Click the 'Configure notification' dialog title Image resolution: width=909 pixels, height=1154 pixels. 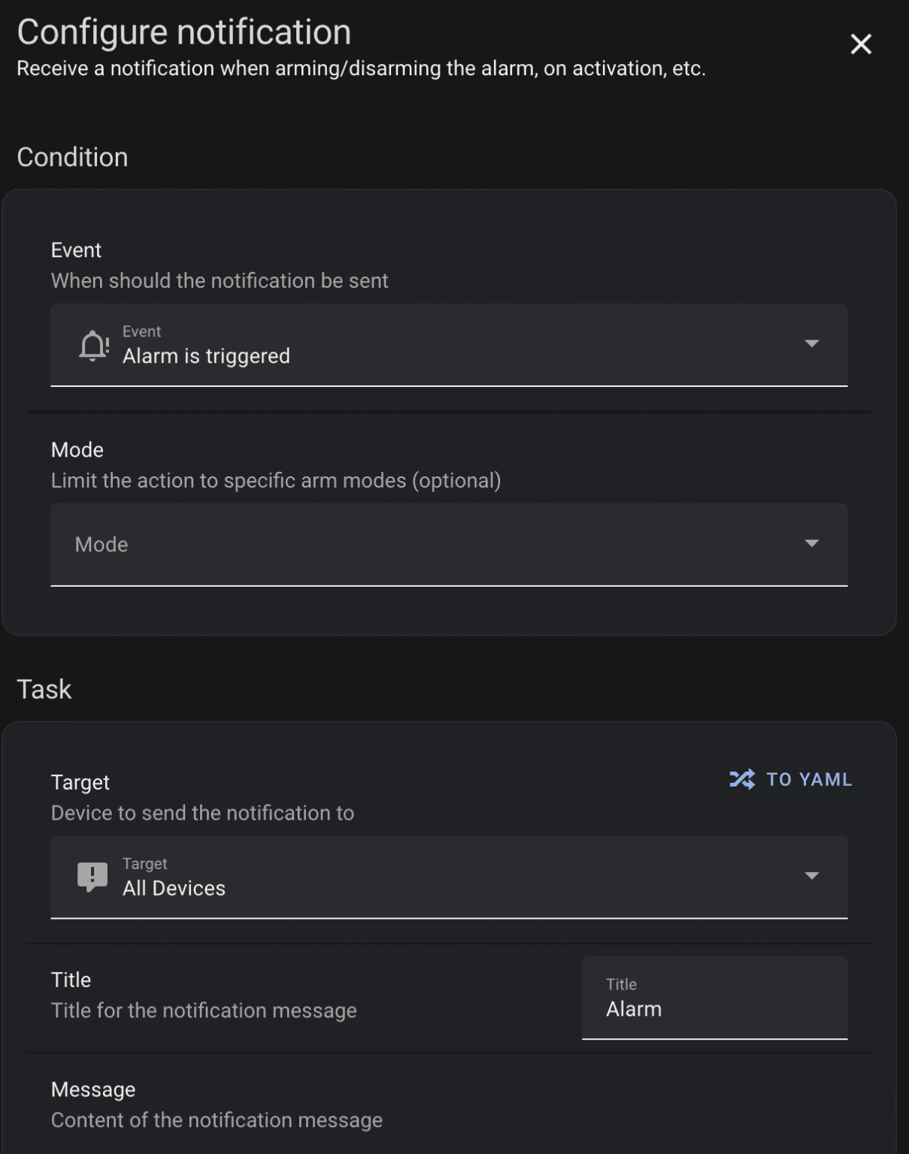pos(183,32)
